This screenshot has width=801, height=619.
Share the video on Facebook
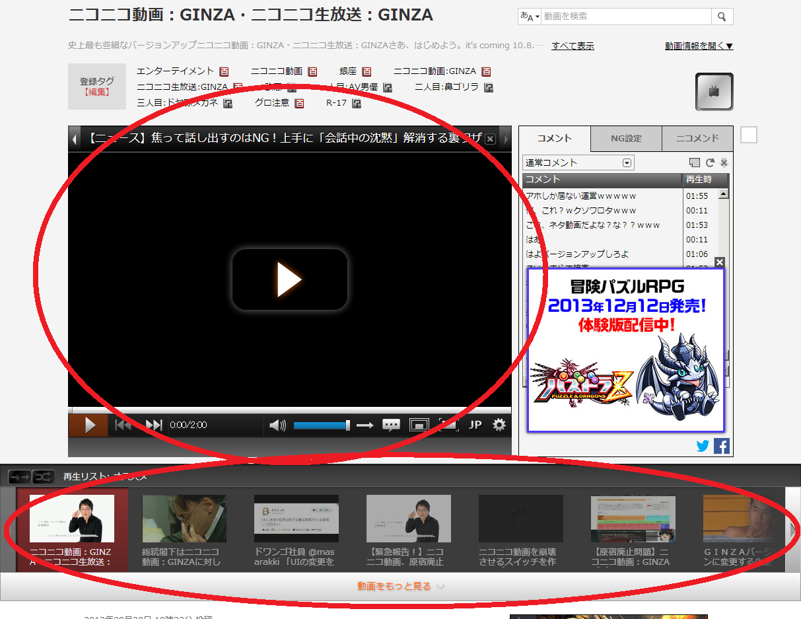[722, 446]
